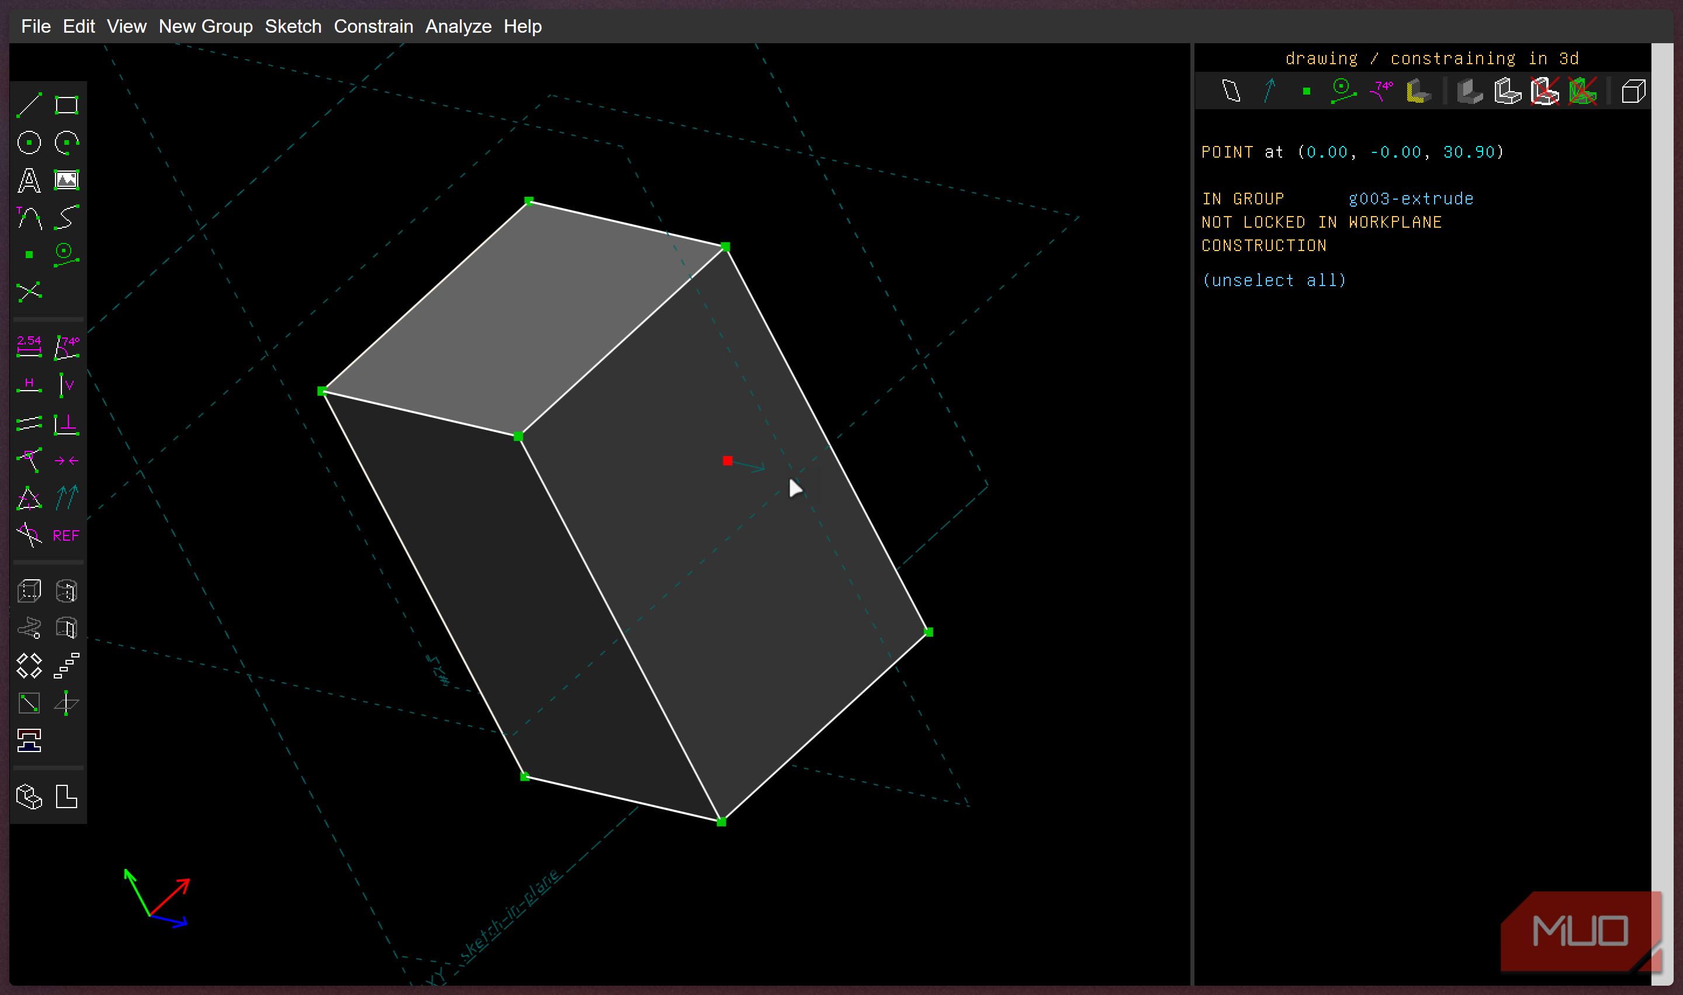Select the text 'A' sketch tool

(29, 180)
